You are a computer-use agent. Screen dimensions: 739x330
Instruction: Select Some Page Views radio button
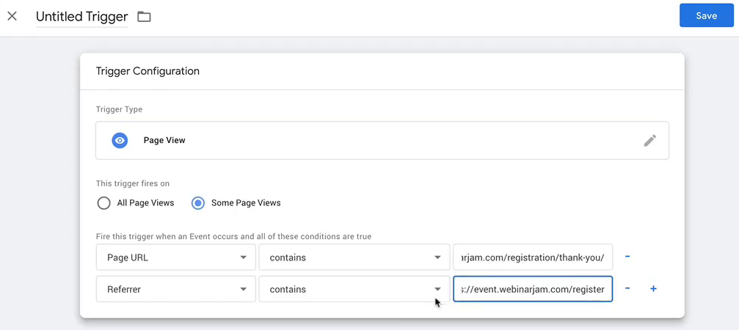[x=198, y=203]
